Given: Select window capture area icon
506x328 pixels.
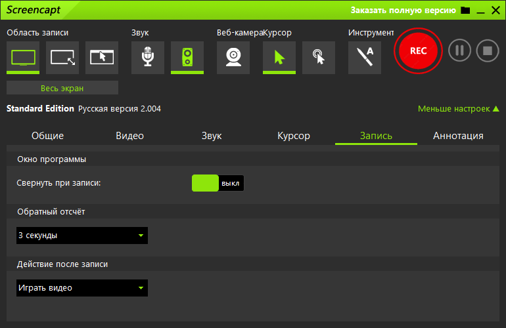Looking at the screenshot, I should coord(102,57).
